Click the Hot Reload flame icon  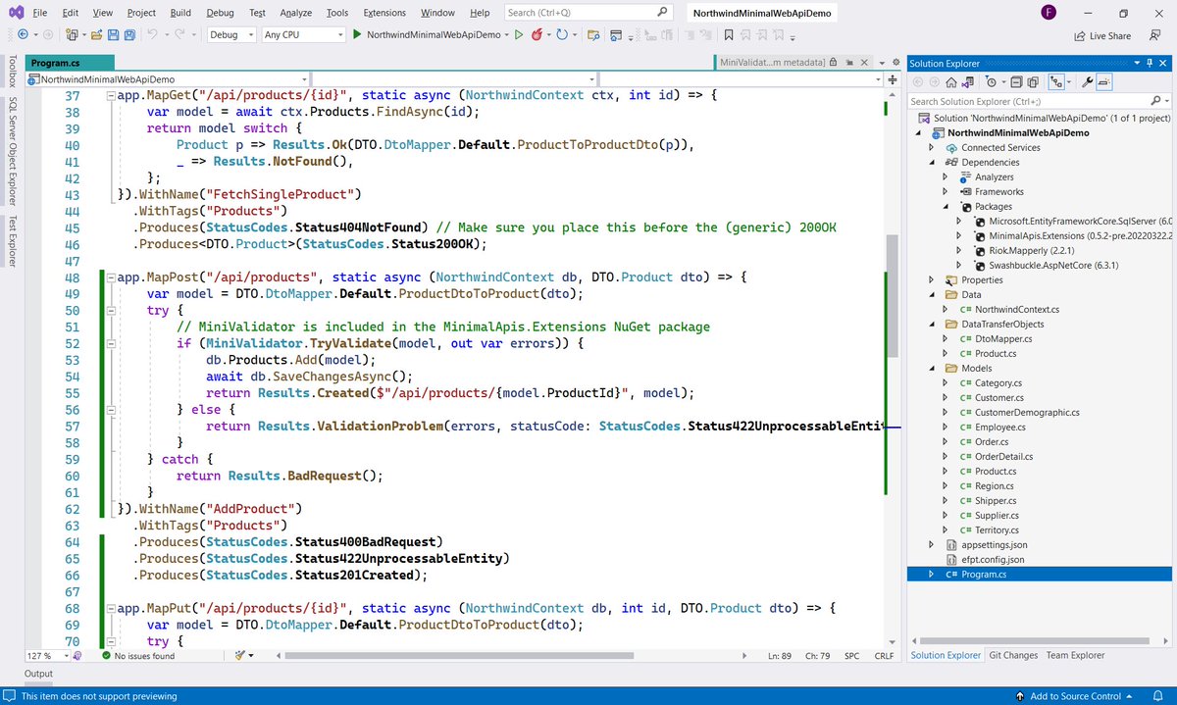537,35
